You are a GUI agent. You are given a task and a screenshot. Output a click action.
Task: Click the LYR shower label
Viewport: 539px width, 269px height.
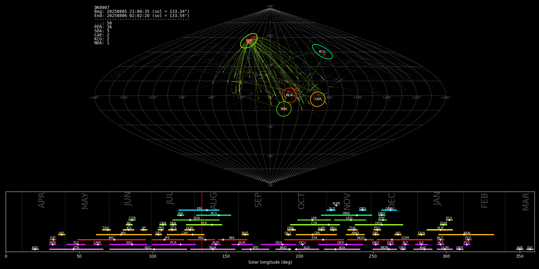pyautogui.click(x=53, y=238)
